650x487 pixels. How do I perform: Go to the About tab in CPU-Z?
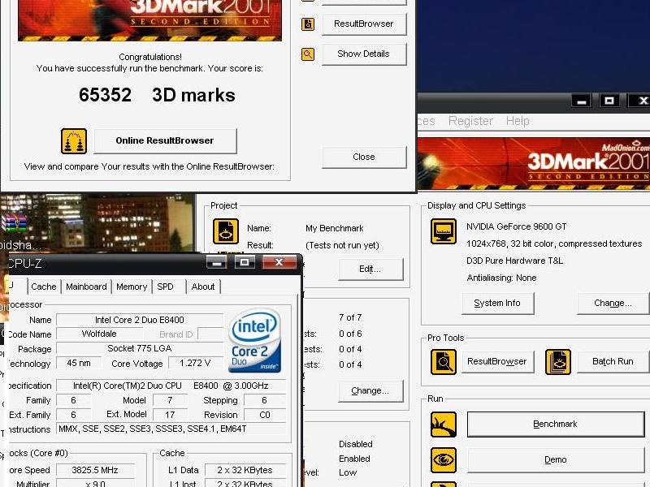pos(203,287)
